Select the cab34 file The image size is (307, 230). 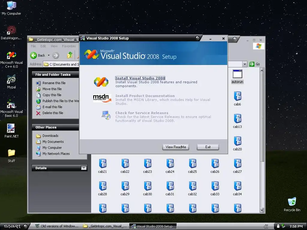tap(237, 189)
